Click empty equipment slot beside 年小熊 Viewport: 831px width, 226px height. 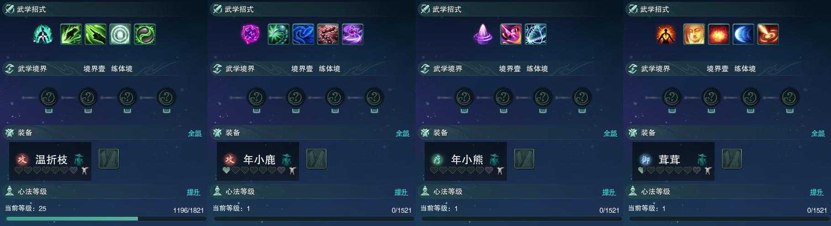coord(524,158)
